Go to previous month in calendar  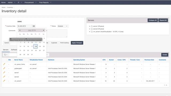point(20,30)
